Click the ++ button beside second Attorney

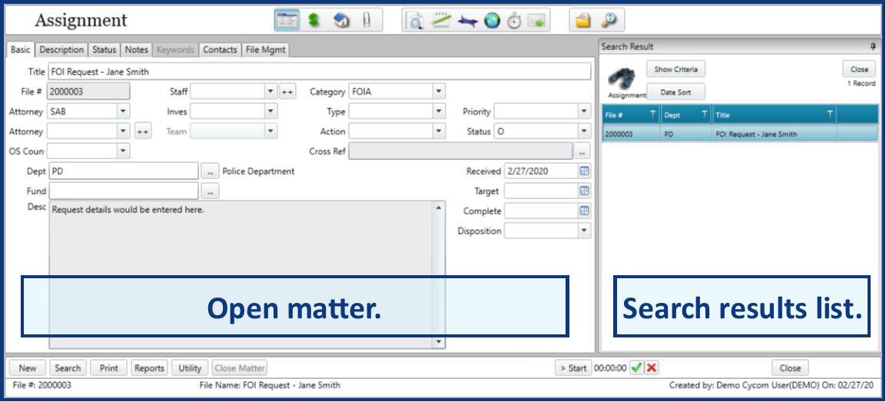pos(142,131)
